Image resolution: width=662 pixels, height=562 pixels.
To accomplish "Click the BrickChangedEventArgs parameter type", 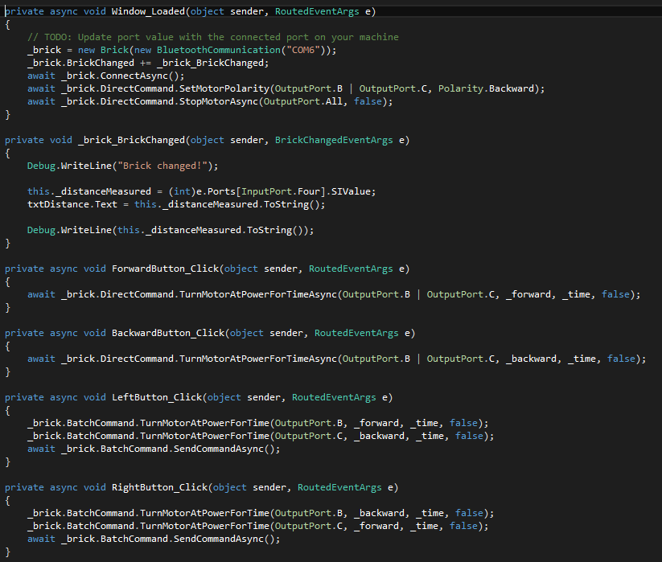I will click(x=334, y=140).
